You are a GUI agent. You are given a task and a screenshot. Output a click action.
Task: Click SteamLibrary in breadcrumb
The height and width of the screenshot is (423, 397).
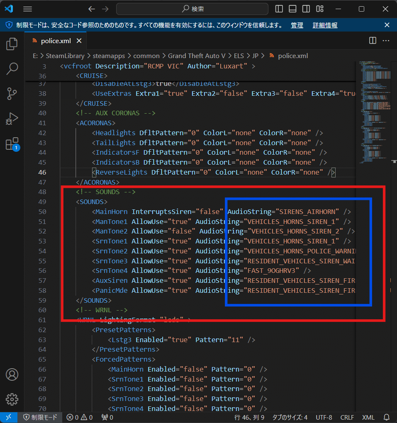[x=65, y=56]
